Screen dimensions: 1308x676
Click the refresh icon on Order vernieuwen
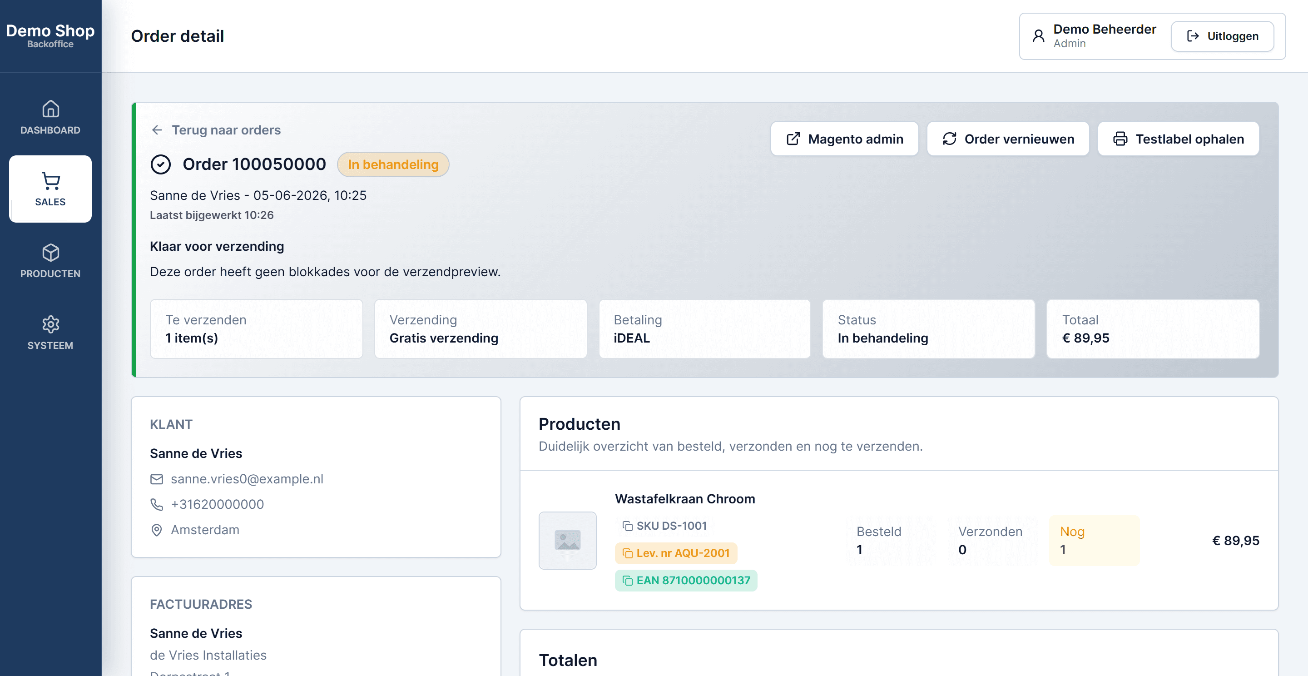point(950,139)
